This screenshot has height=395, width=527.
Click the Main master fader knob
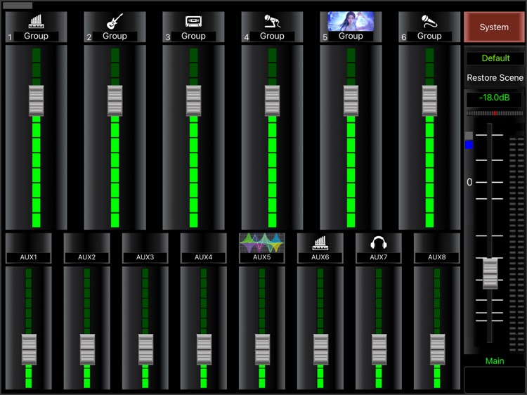[x=490, y=273]
